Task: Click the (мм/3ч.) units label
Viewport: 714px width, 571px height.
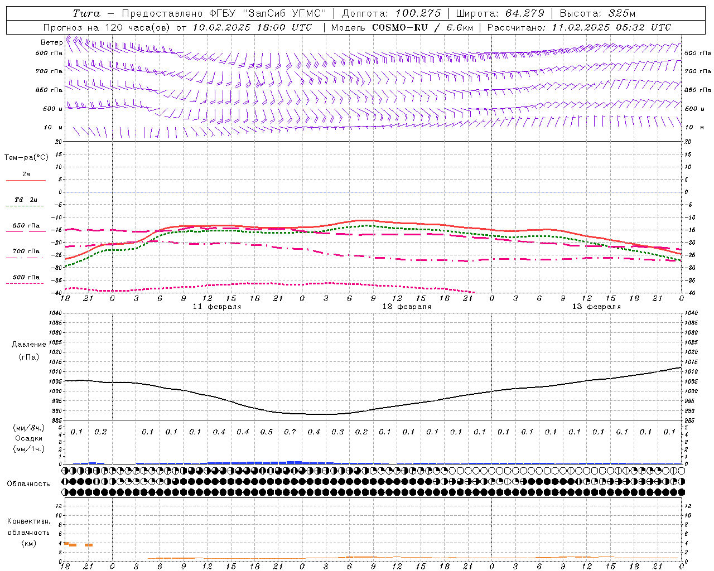Action: [x=29, y=428]
